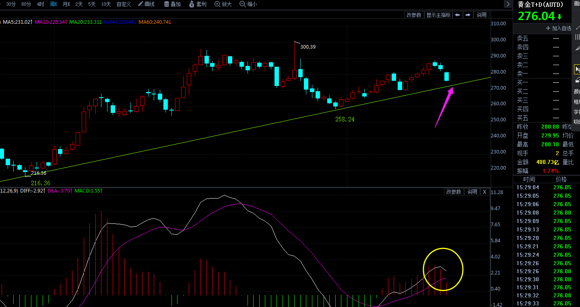Click the DIFF:-2.92 MACD value
The image size is (580, 307).
[x=33, y=190]
